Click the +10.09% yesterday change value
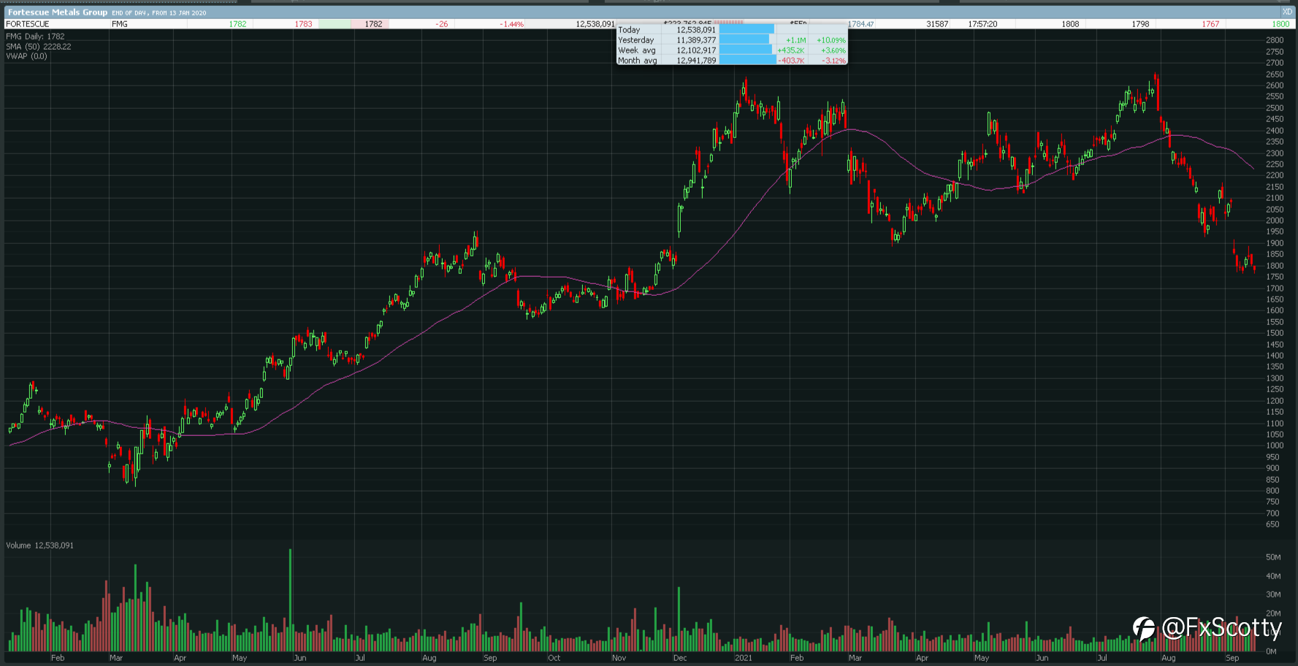Image resolution: width=1298 pixels, height=666 pixels. [831, 40]
